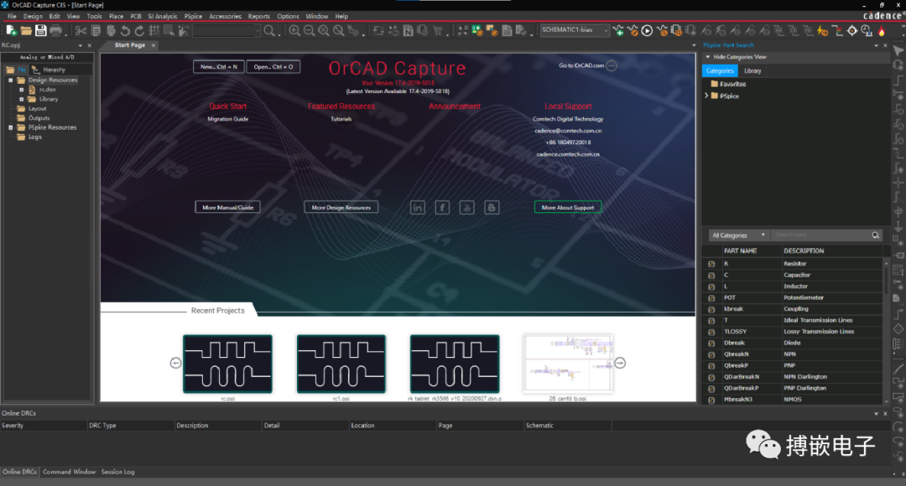Click the Cut scissors icon
Screen dimensions: 906x486
pyautogui.click(x=81, y=31)
